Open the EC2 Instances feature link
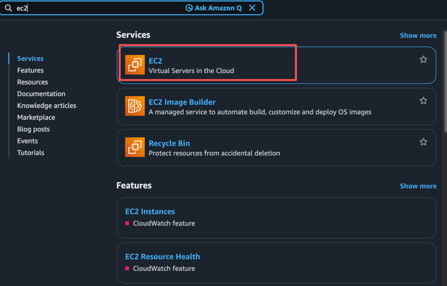The height and width of the screenshot is (286, 447). (x=150, y=211)
